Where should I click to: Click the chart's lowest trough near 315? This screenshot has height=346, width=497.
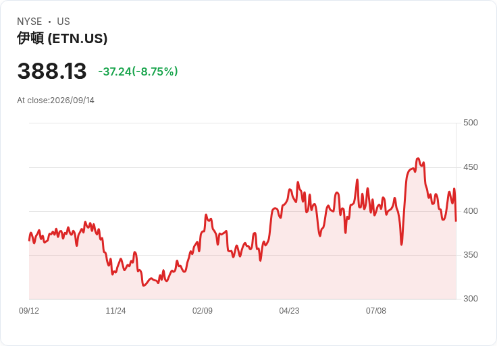pos(144,285)
